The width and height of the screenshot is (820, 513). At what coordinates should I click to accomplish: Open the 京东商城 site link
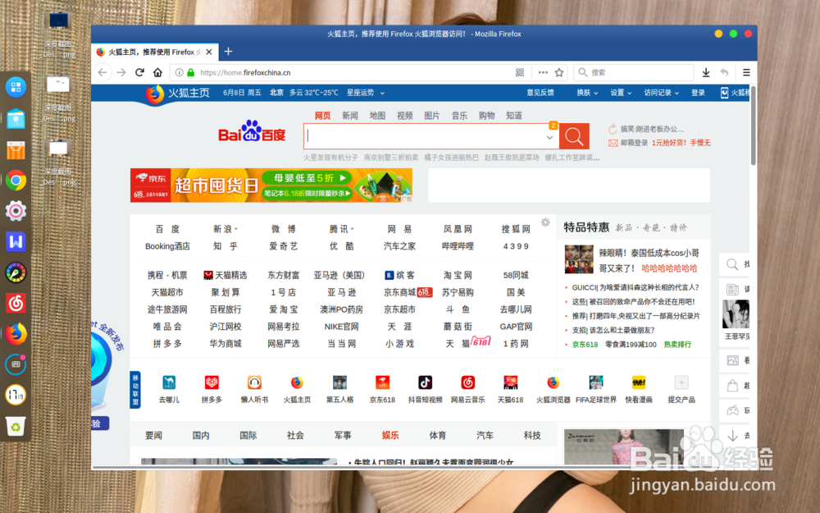[x=399, y=292]
